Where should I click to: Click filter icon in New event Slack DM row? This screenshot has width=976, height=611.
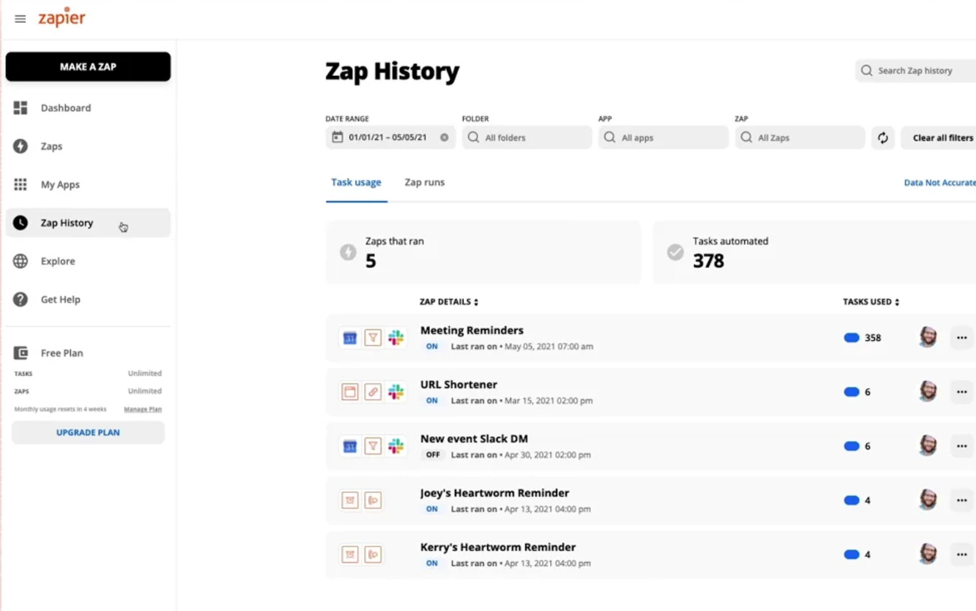click(373, 446)
